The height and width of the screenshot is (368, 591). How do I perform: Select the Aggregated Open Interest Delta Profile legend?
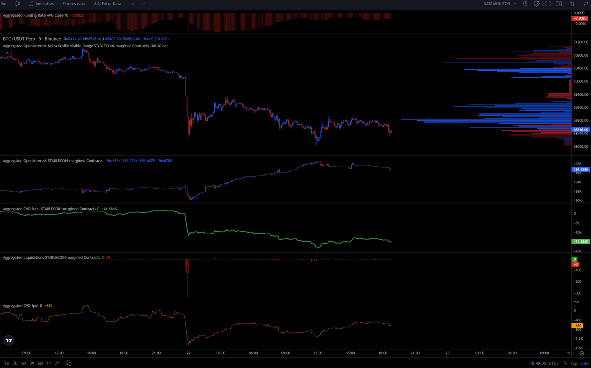(x=86, y=46)
